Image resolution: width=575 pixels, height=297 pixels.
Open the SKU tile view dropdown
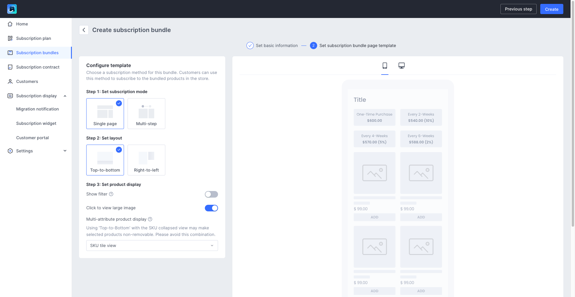[152, 246]
